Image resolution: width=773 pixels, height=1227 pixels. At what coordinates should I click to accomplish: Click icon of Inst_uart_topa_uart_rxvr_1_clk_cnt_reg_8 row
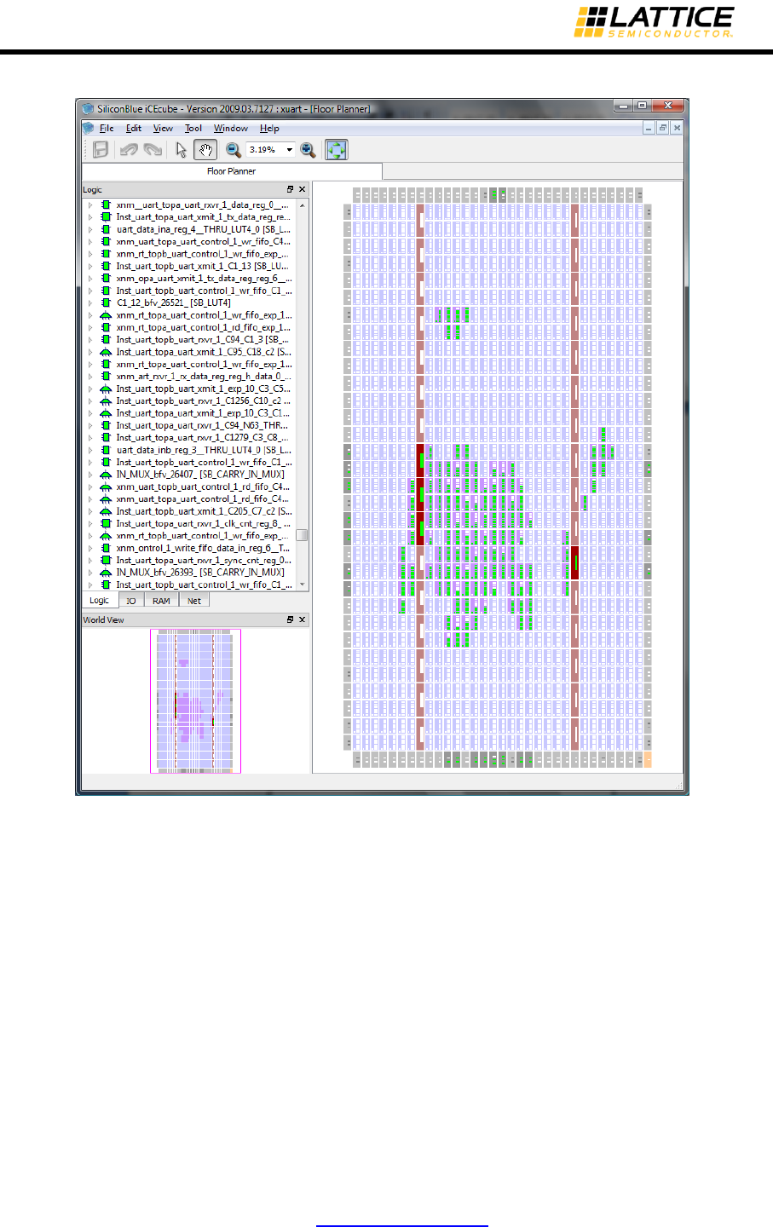[x=106, y=523]
